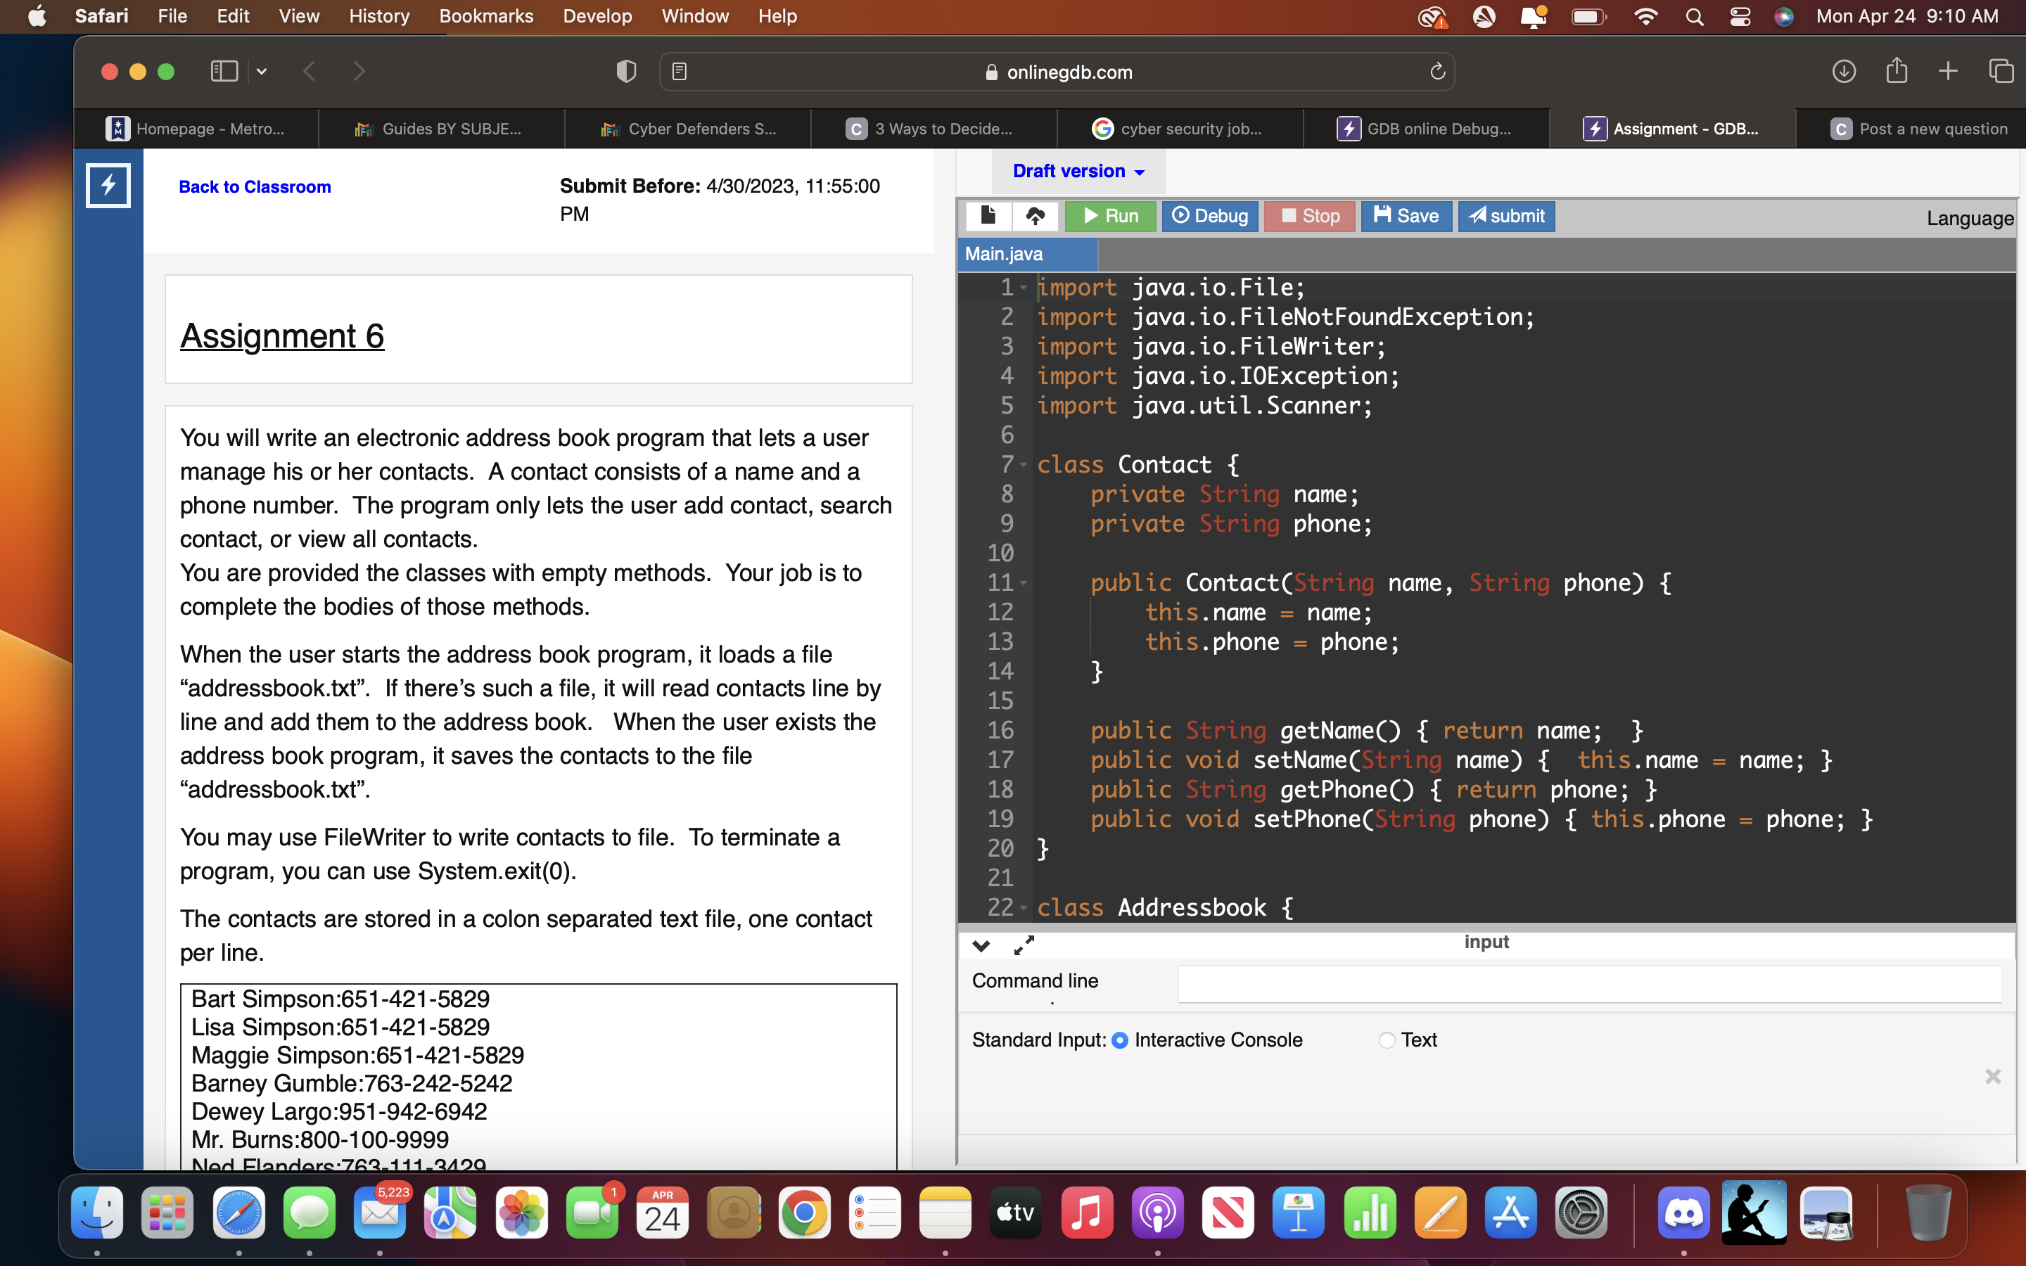The width and height of the screenshot is (2026, 1266).
Task: Collapse the Contact class code fold
Action: point(1022,464)
